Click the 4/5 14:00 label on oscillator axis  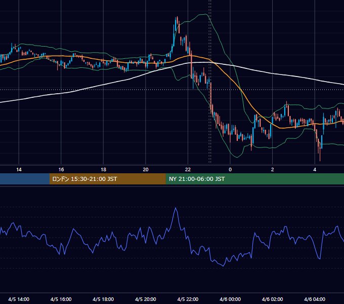(19, 299)
